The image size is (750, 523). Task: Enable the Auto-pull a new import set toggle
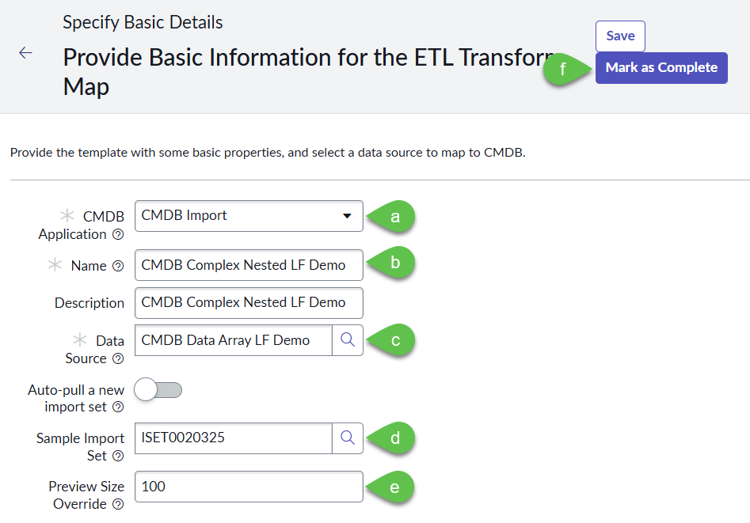click(x=158, y=389)
